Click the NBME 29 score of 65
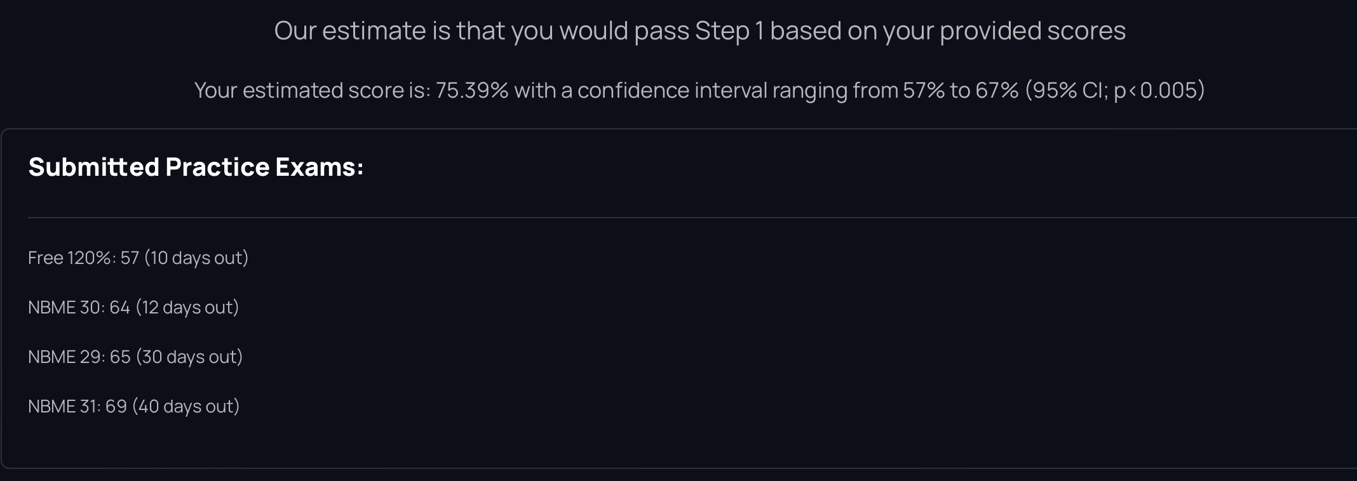This screenshot has width=1357, height=481. [120, 357]
